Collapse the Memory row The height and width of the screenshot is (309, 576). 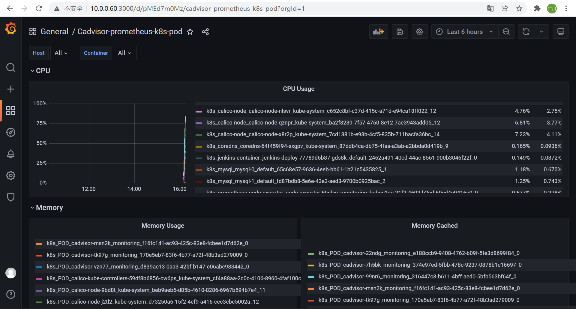pos(46,208)
